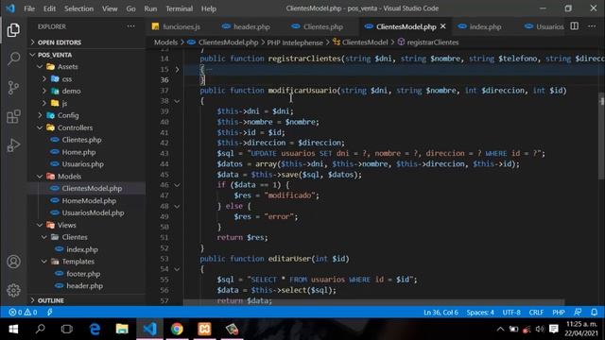Screen dimensions: 605x340
Task: Click the volume icon in system tray
Action: coord(540,329)
